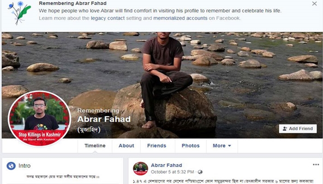Open the About tab
This screenshot has width=323, height=184.
pyautogui.click(x=126, y=146)
